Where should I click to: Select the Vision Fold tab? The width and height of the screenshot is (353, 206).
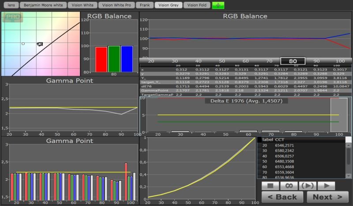(x=196, y=5)
